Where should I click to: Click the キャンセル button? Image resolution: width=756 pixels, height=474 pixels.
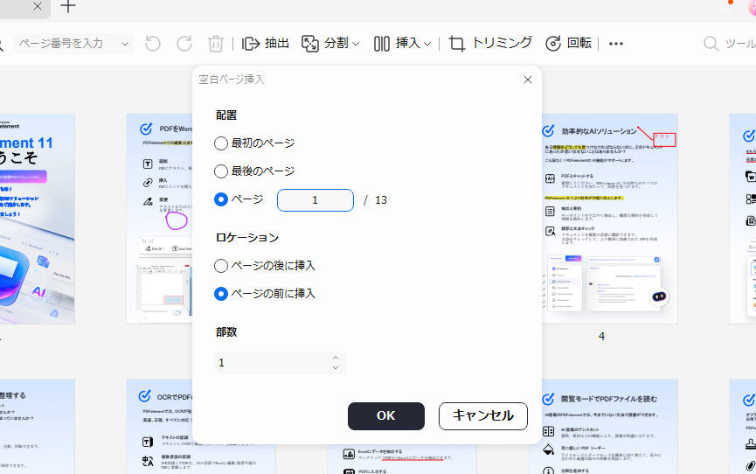pos(482,416)
